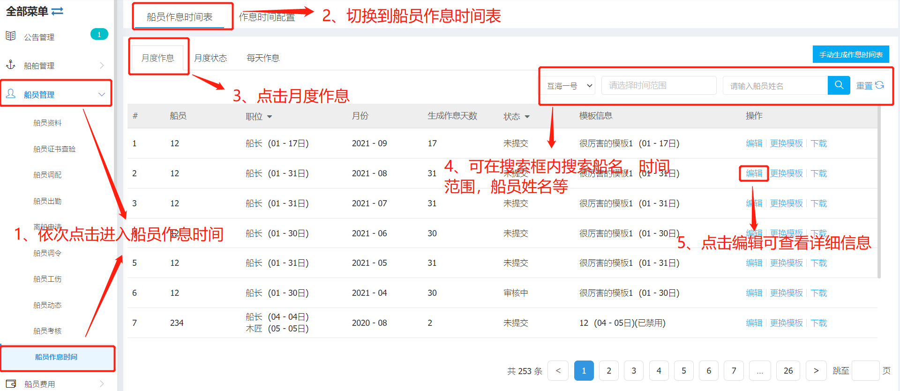Open 船员考核 in the sidebar
Image resolution: width=900 pixels, height=391 pixels.
click(47, 331)
